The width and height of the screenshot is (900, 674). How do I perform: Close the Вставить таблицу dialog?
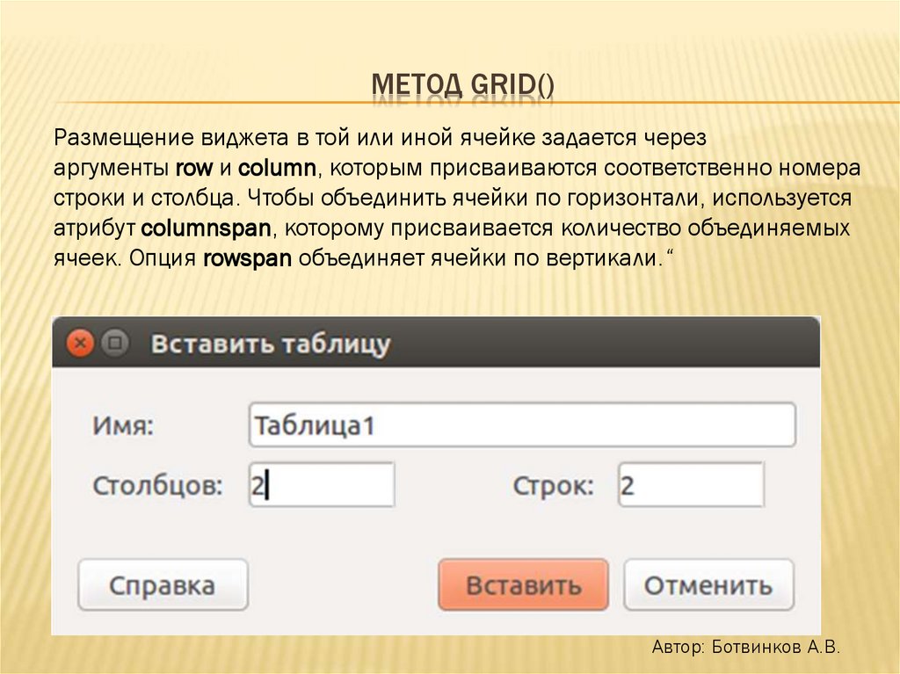[80, 344]
